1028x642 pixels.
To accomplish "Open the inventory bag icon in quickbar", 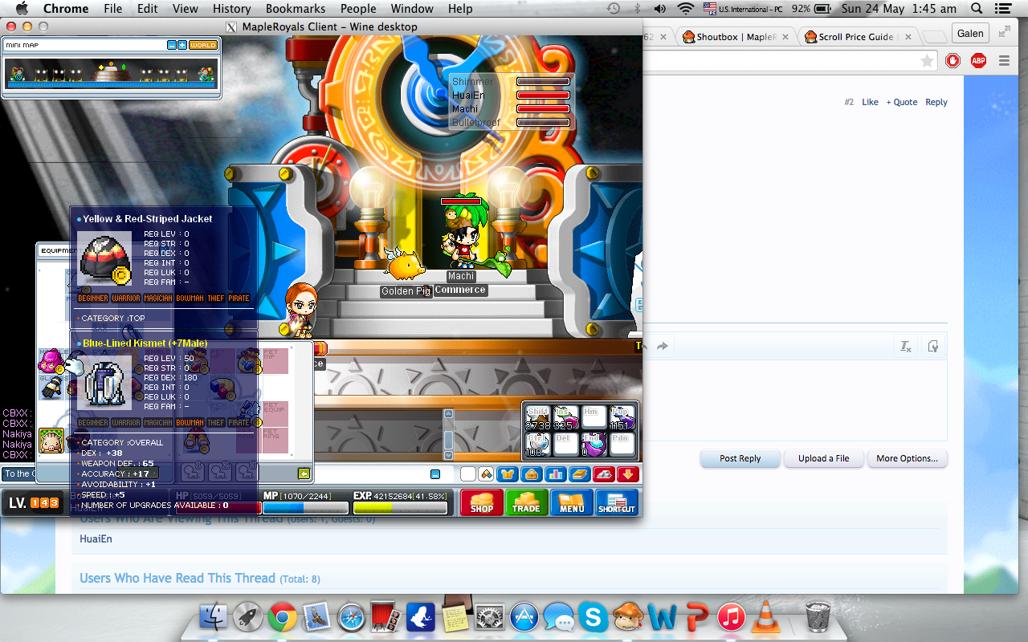I will [530, 474].
